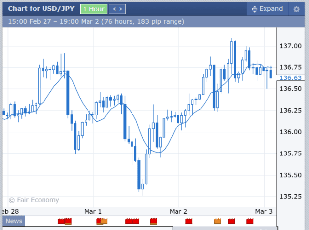The image size is (309, 230).
Task: Click the Expand chart button
Action: click(x=267, y=9)
